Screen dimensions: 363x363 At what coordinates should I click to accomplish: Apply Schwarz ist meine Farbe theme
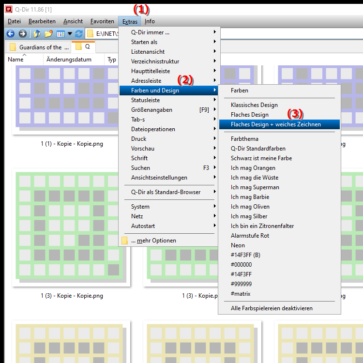pyautogui.click(x=279, y=158)
